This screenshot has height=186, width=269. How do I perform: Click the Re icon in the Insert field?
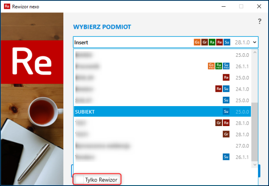click(219, 42)
